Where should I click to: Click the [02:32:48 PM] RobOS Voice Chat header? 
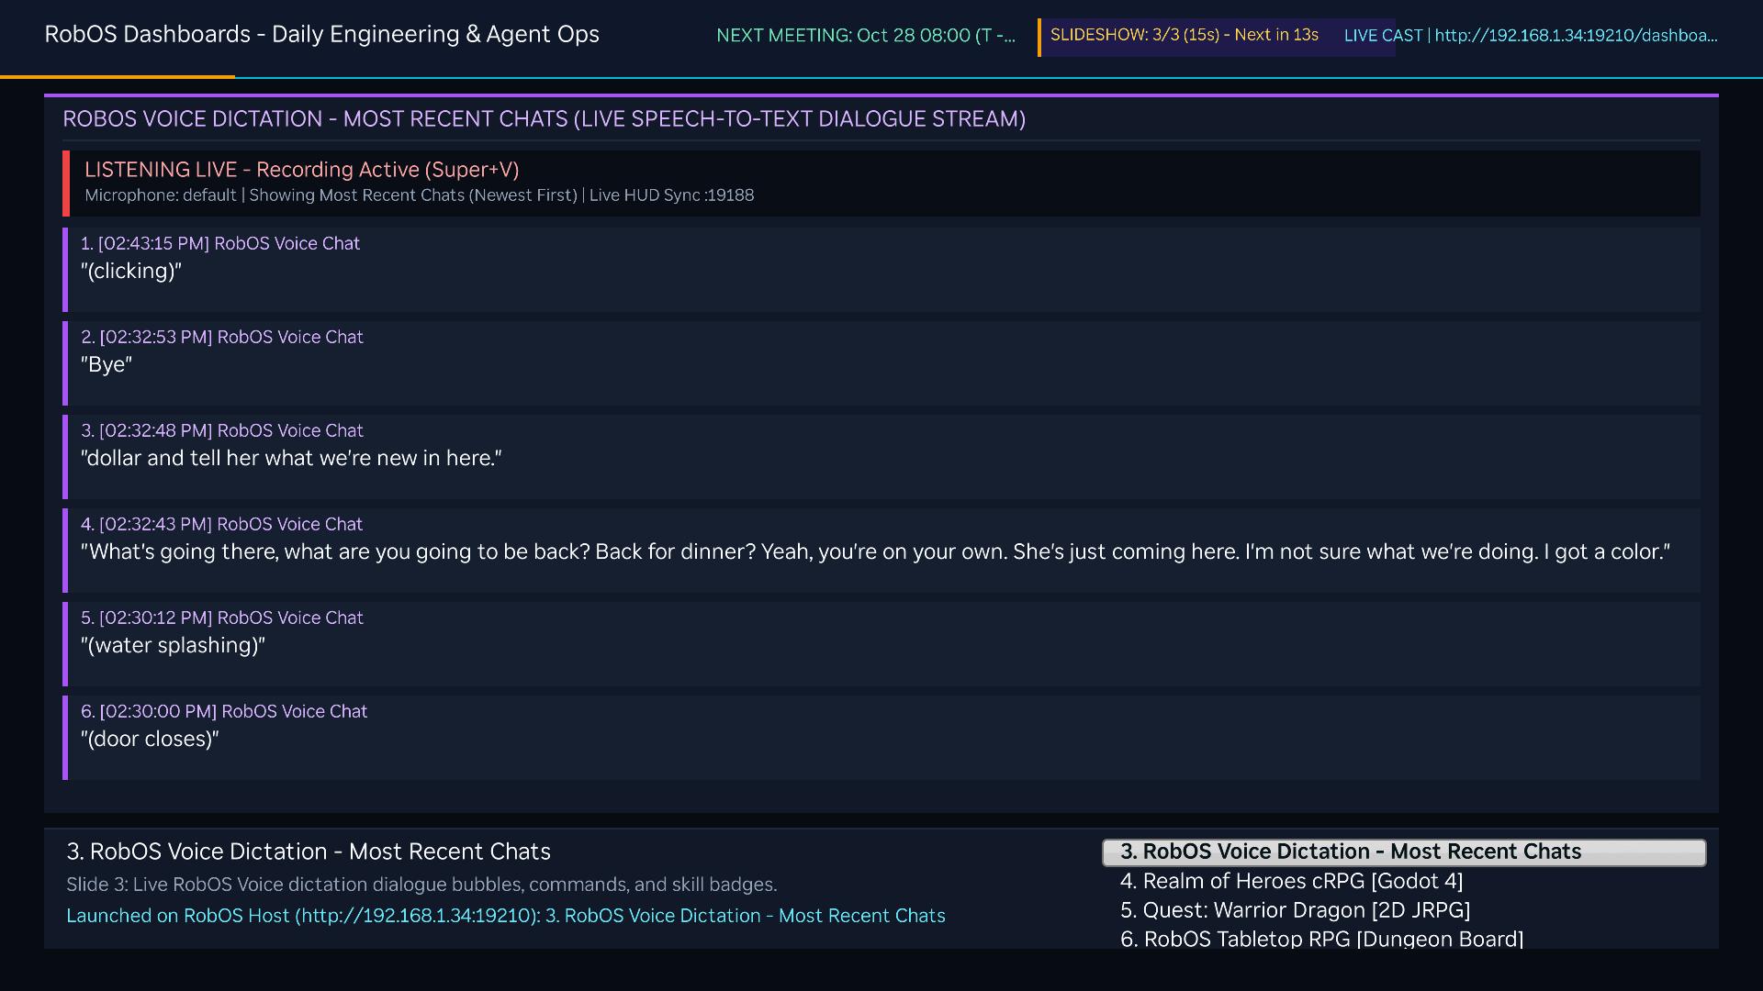[222, 430]
